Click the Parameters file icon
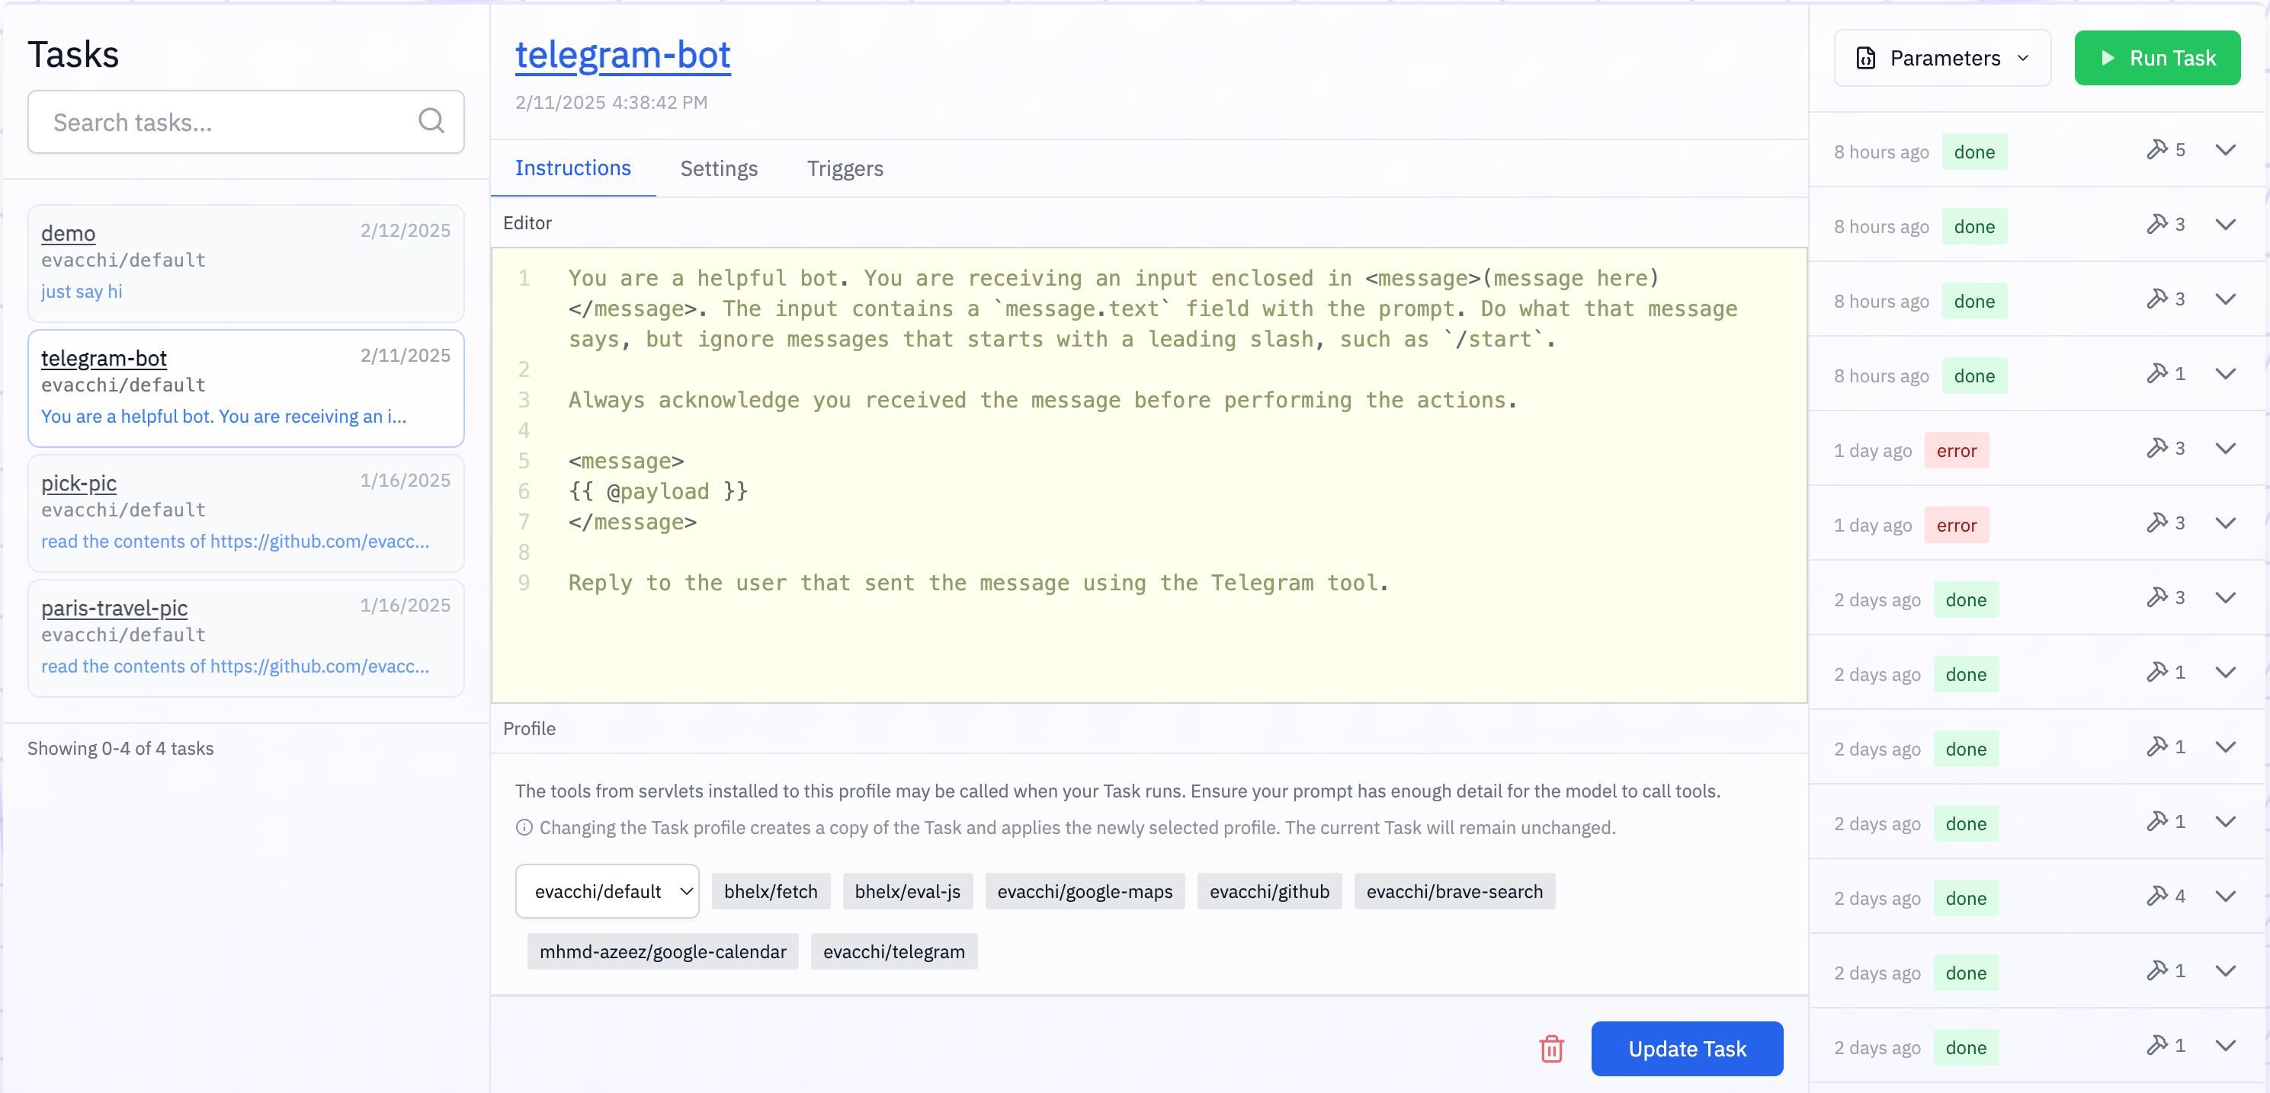The height and width of the screenshot is (1093, 2270). click(1865, 58)
